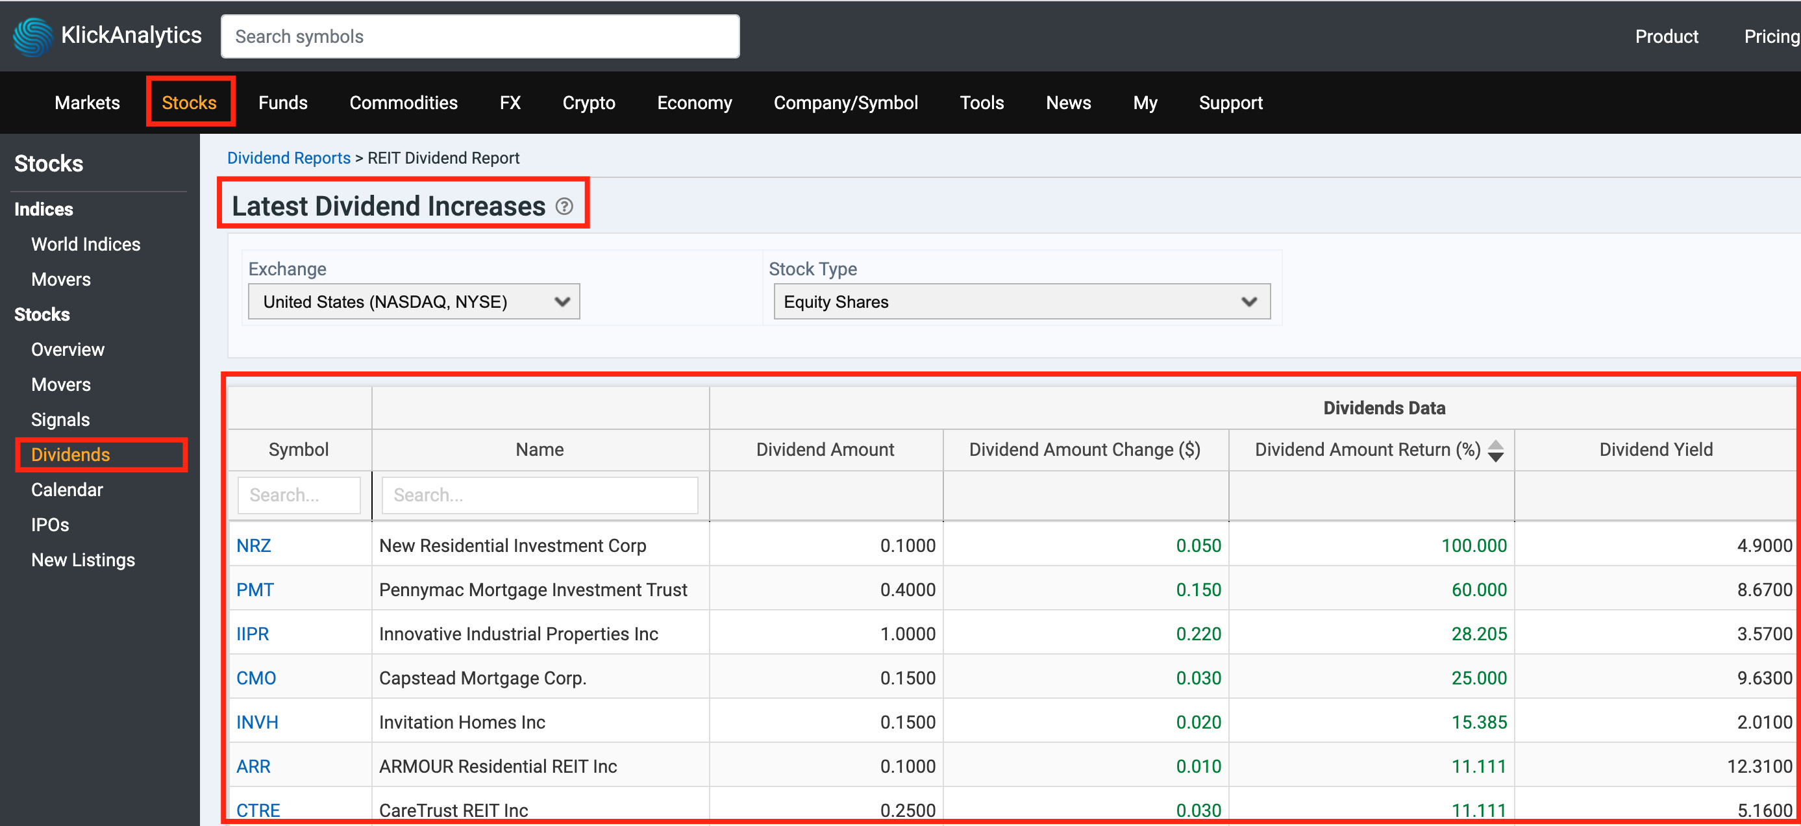Image resolution: width=1801 pixels, height=826 pixels.
Task: Open the INVH symbol link
Action: coord(256,722)
